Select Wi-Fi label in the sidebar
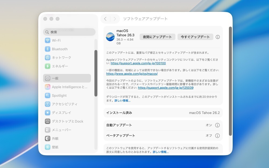 (56, 41)
